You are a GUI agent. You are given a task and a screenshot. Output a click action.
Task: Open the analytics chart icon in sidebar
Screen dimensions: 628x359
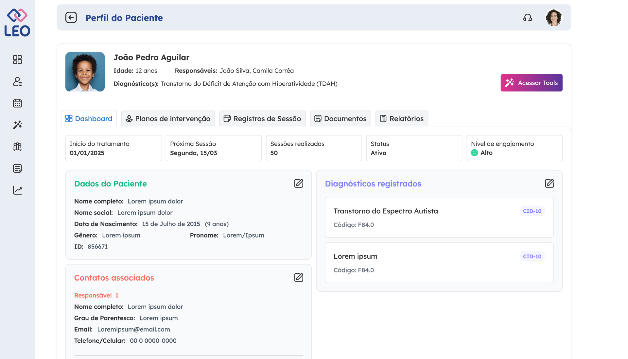[17, 190]
